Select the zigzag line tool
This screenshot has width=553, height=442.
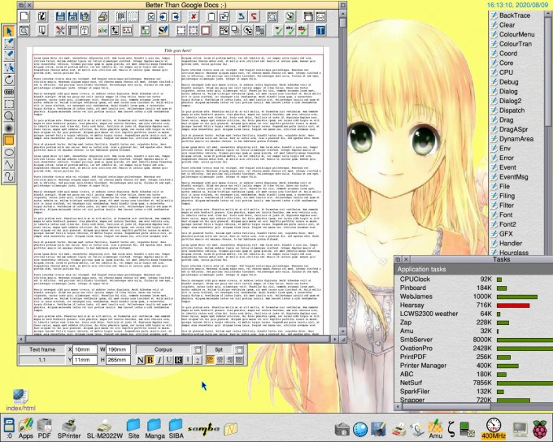click(9, 164)
